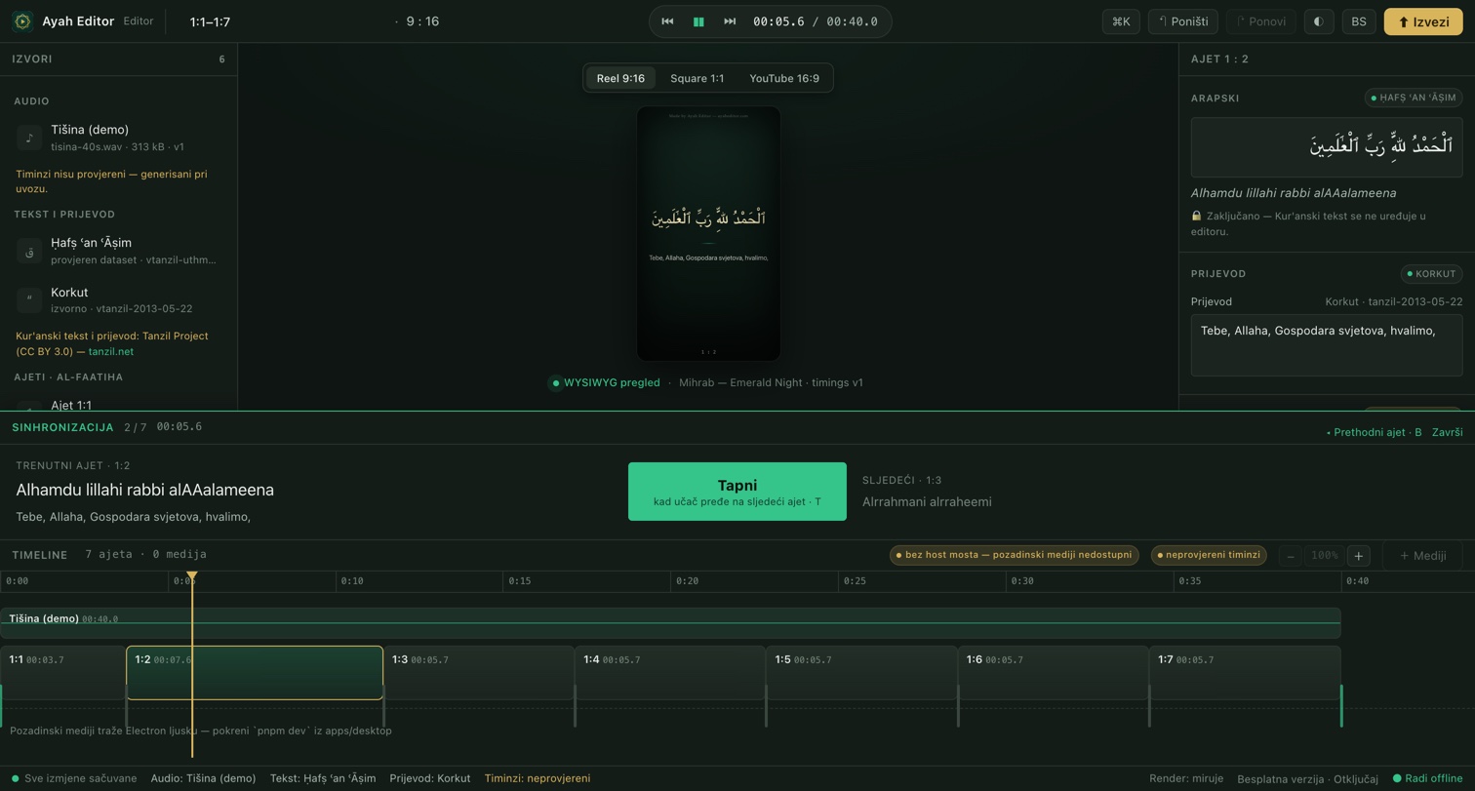Click the 0:30 mark on timeline ruler

[x=1022, y=581]
